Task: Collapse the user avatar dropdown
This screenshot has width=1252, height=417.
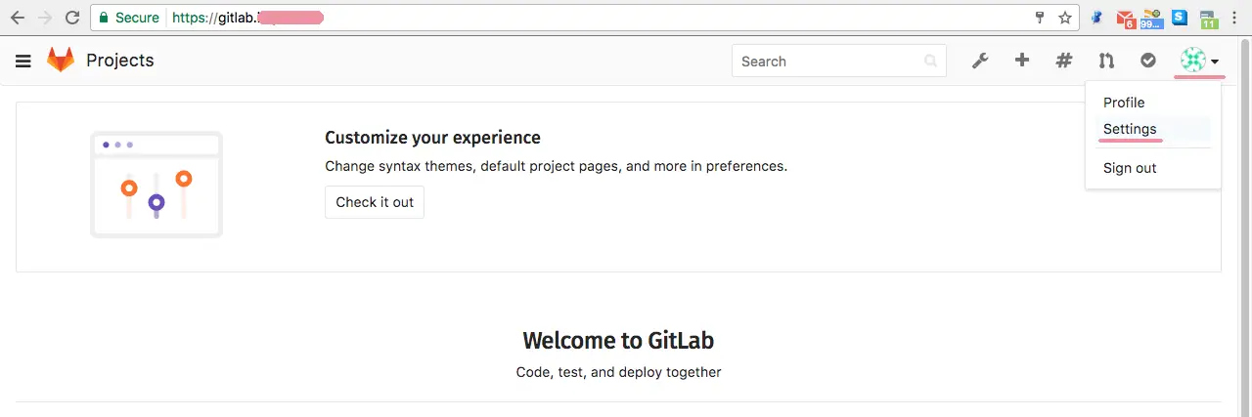Action: pyautogui.click(x=1200, y=61)
